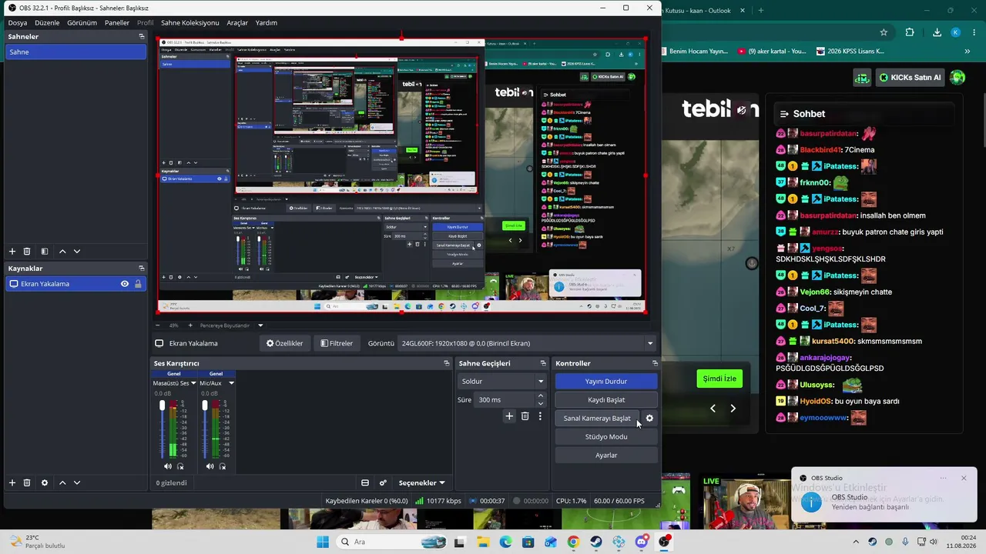Move source up arrow in Kaynaklar panel
The image size is (986, 554).
pos(62,482)
